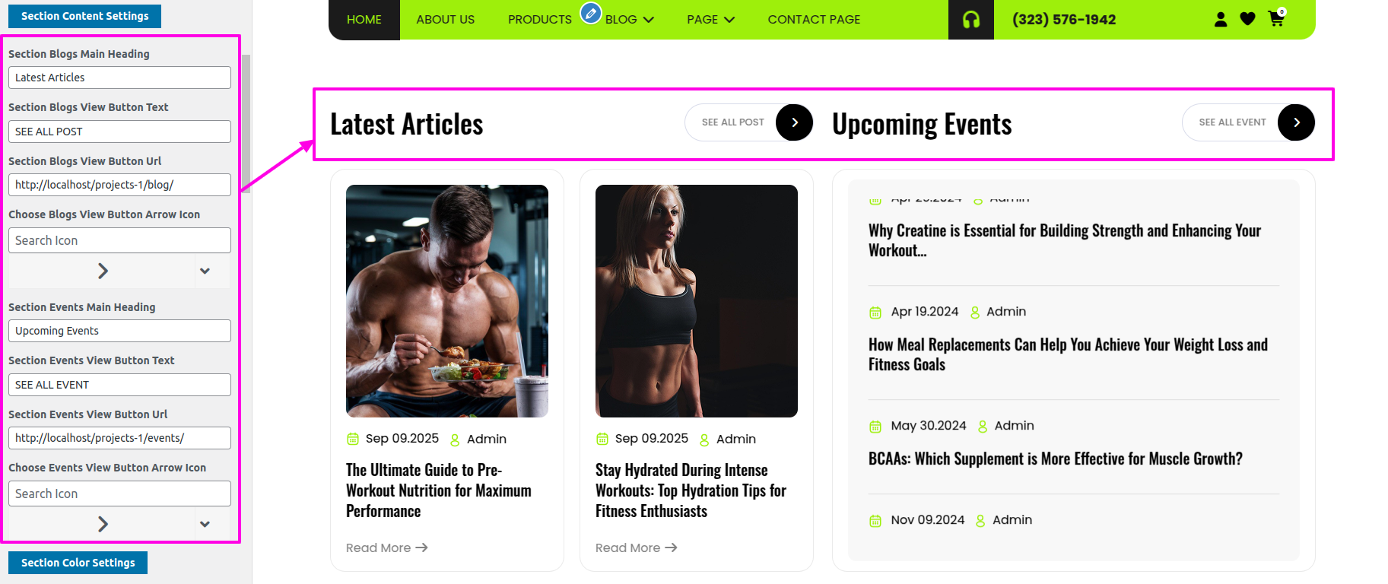The image size is (1388, 584).
Task: Select the chevron icon under Blogs Arrow Icon
Action: coord(103,271)
